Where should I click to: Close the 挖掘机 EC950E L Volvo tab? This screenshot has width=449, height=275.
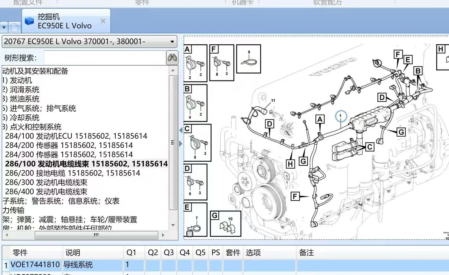click(x=103, y=21)
